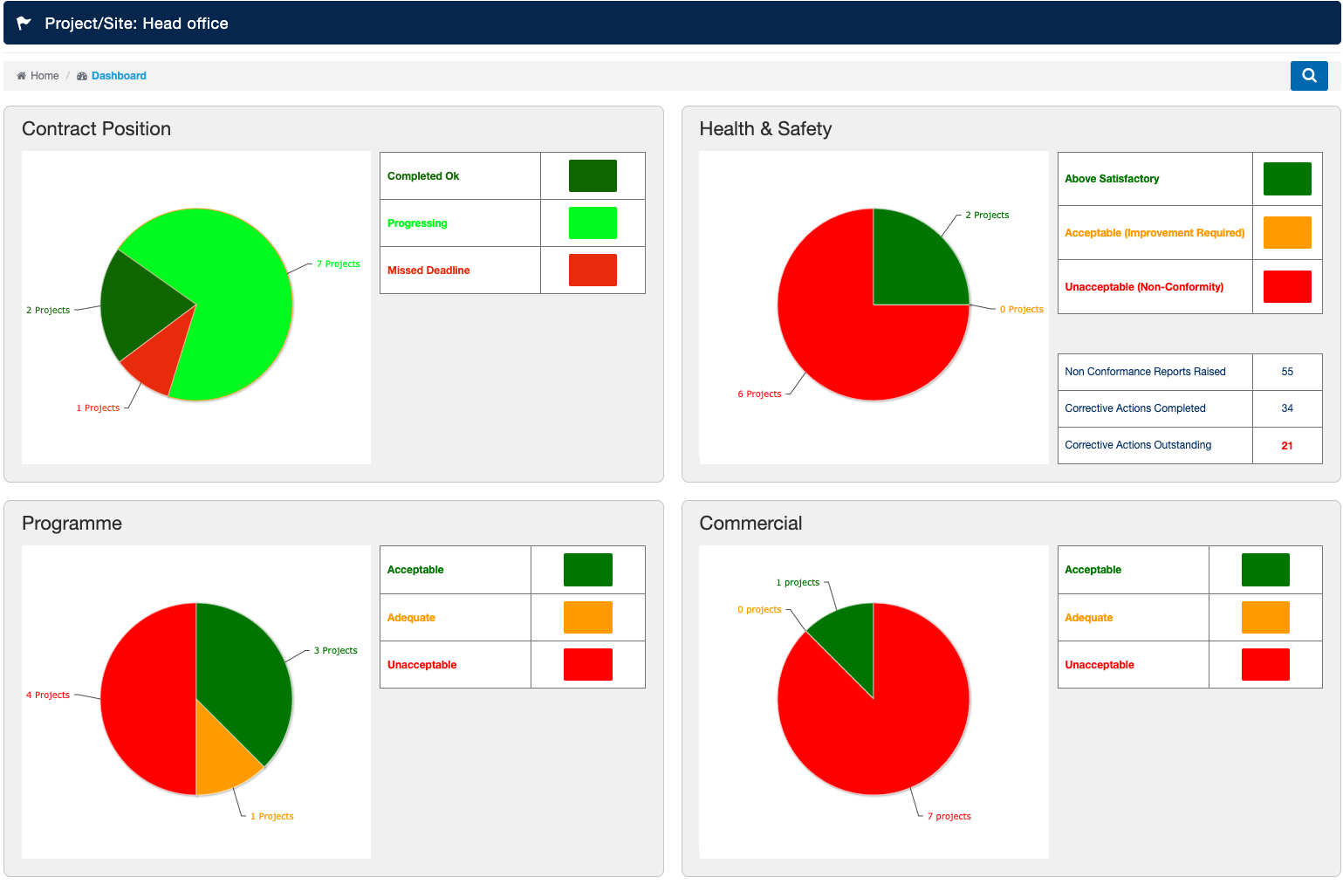Select the Progressing bright green swatch
Screen dimensions: 1343x884
(x=593, y=223)
